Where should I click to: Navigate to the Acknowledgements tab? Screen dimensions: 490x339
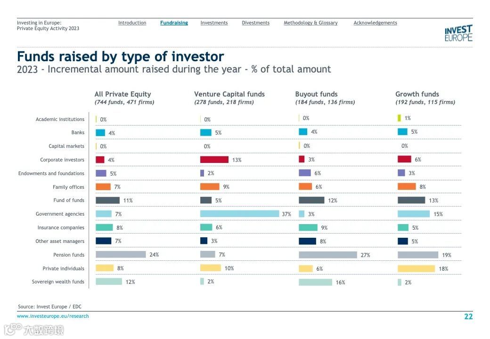pyautogui.click(x=375, y=23)
